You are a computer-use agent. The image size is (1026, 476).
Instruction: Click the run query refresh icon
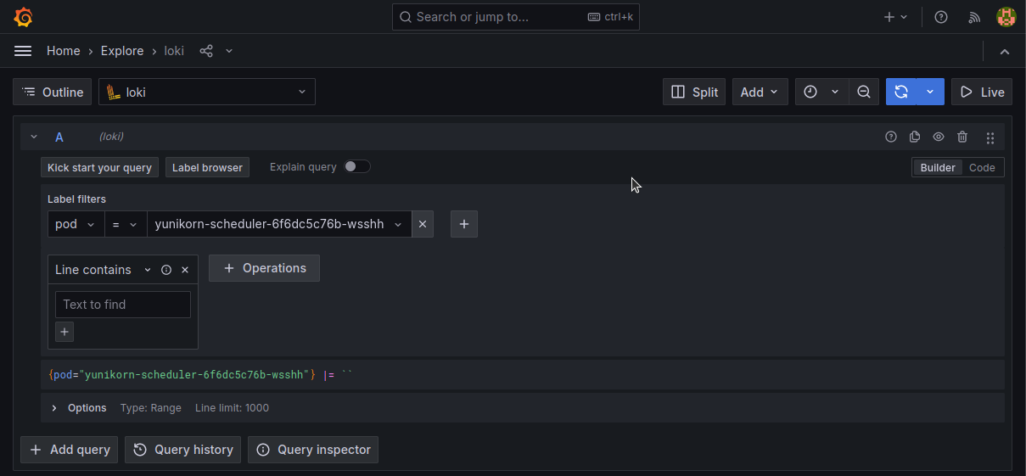(901, 92)
